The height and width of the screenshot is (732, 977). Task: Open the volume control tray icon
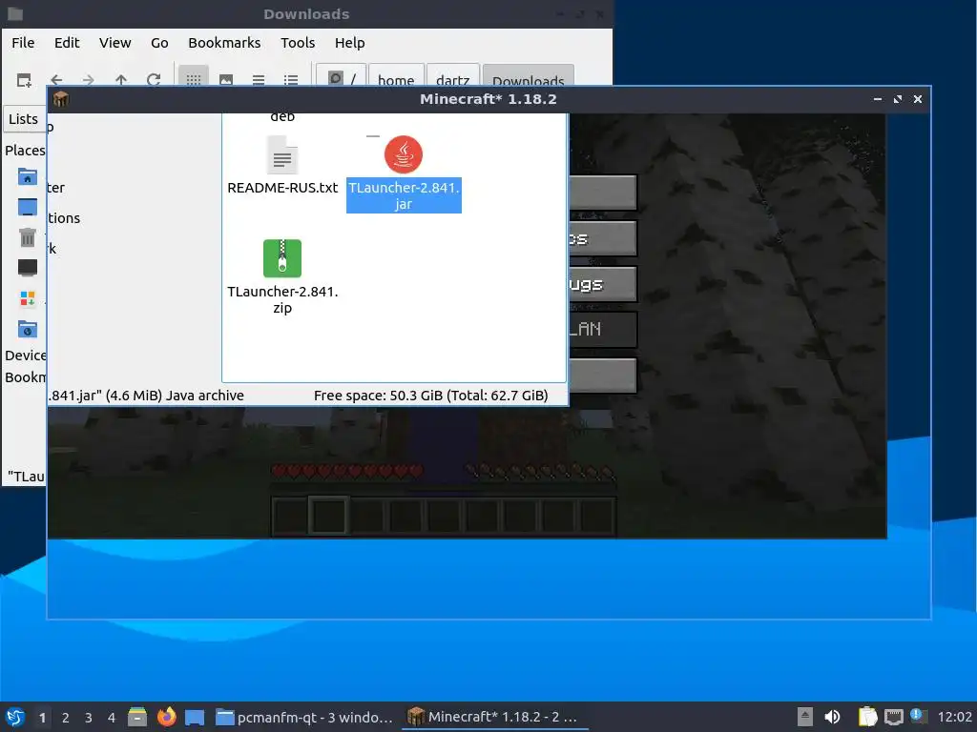pos(832,717)
